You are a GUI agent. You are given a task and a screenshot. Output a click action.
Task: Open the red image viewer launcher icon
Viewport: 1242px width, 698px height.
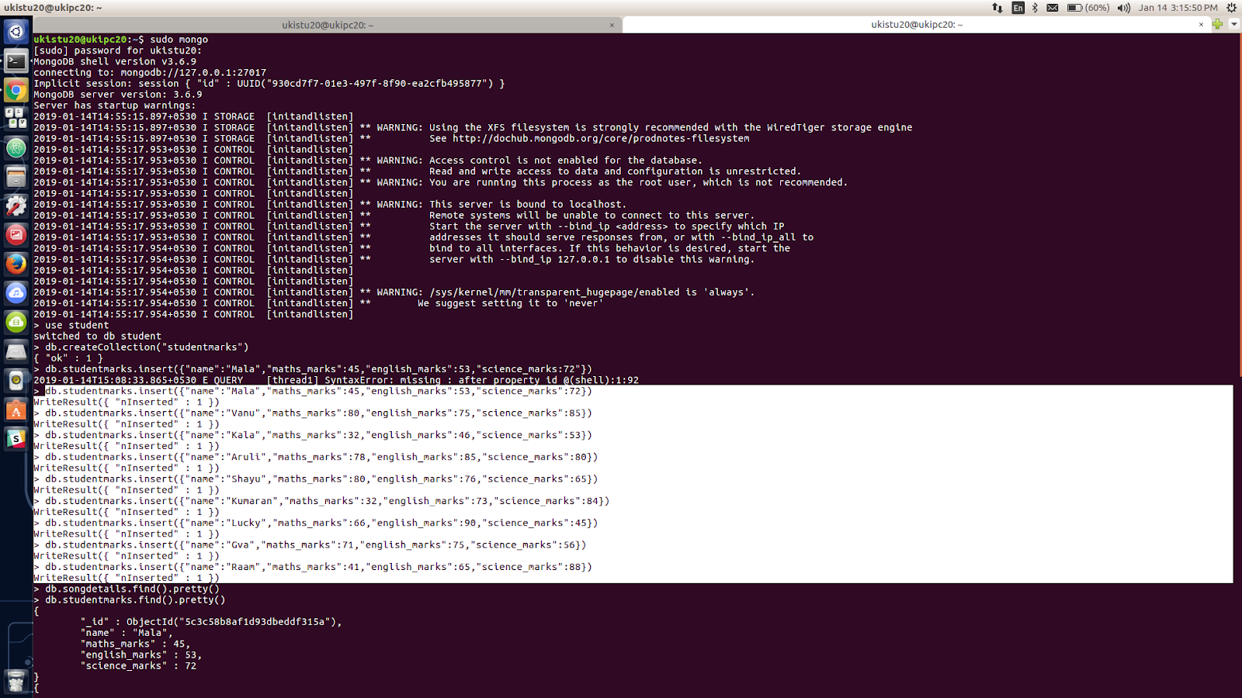16,234
